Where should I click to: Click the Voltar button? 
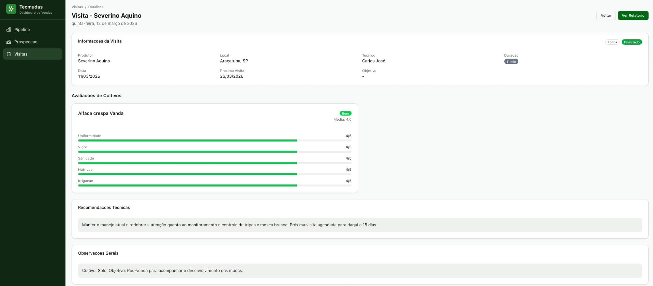click(606, 15)
